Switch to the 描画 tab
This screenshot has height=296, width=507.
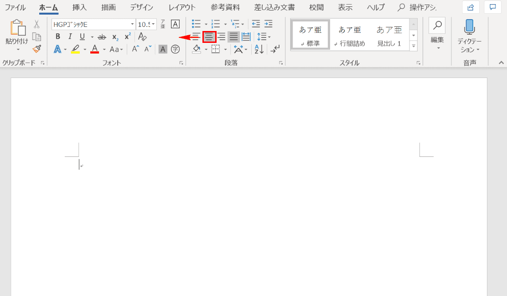[109, 7]
